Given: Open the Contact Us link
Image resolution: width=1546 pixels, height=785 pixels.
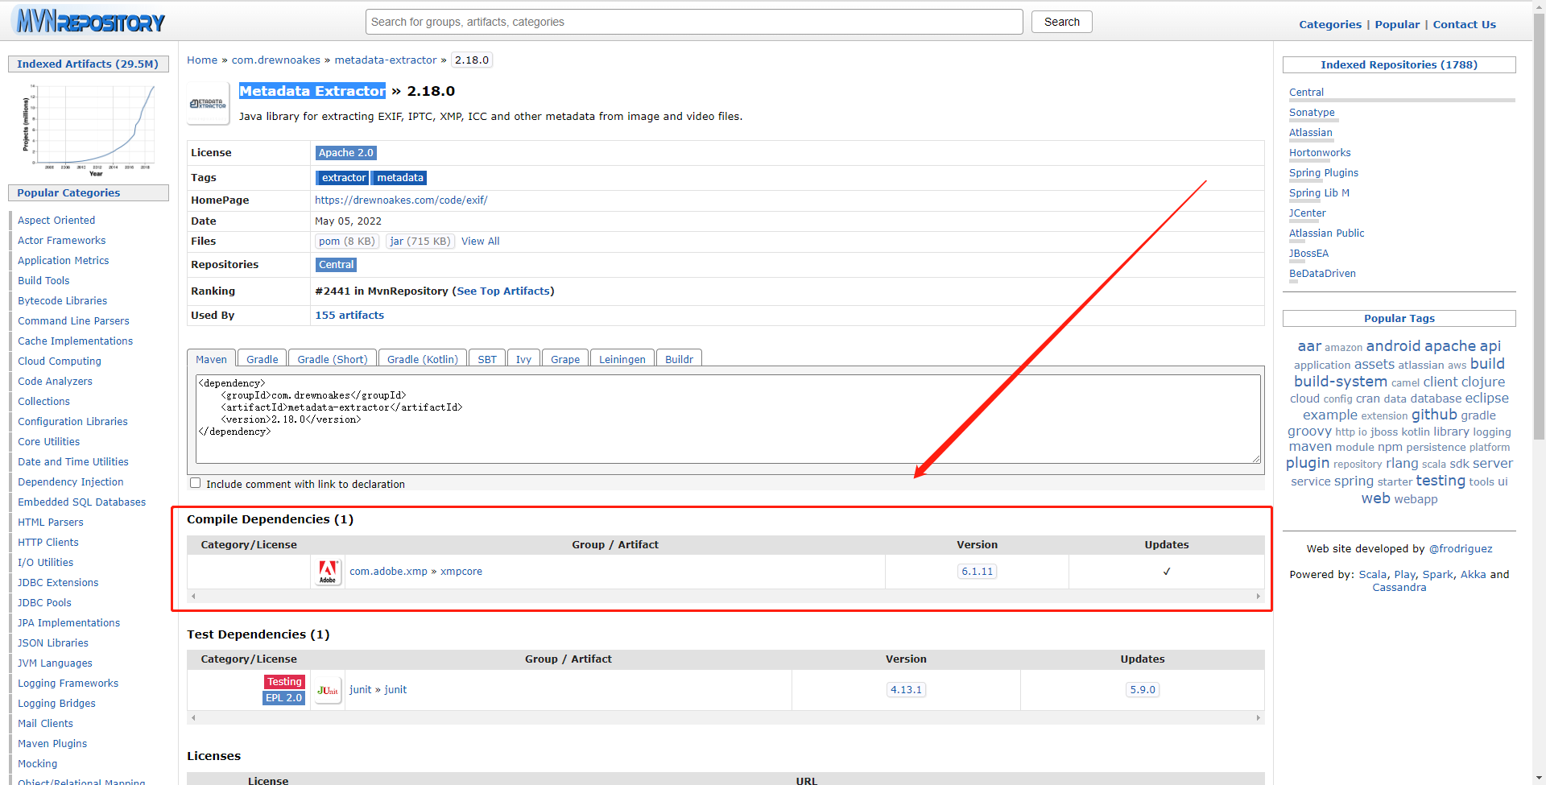Looking at the screenshot, I should pyautogui.click(x=1464, y=24).
